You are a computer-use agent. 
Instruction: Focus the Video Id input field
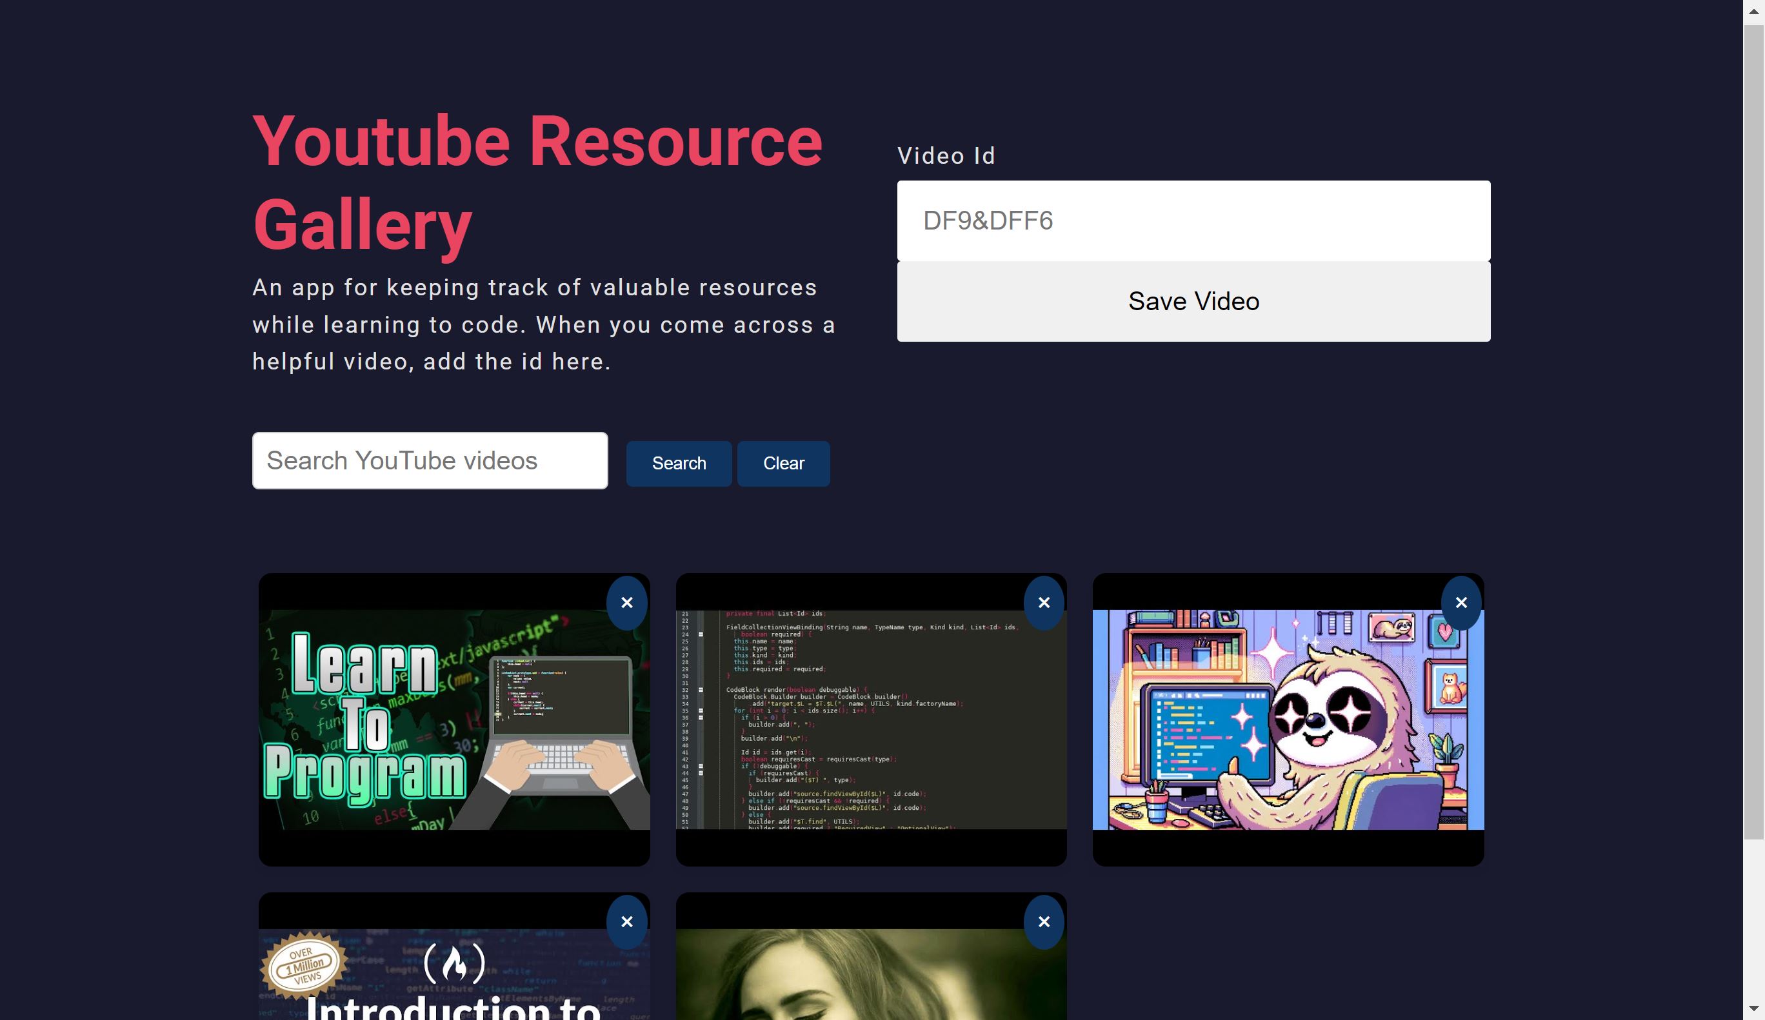coord(1193,221)
